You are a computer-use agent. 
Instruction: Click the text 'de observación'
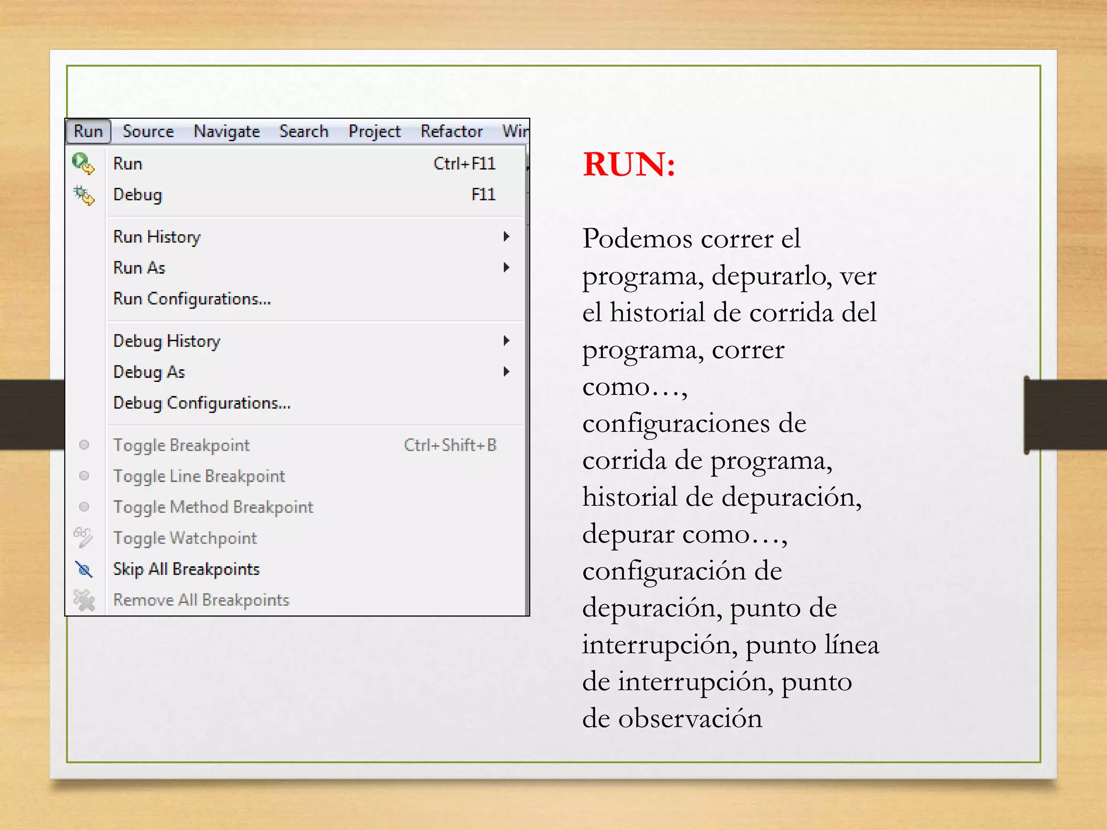pos(672,719)
